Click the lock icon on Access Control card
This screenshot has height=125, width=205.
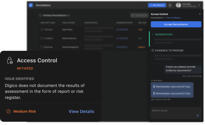point(10,61)
